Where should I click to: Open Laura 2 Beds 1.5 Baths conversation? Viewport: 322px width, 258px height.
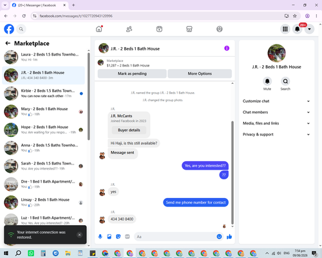43,57
